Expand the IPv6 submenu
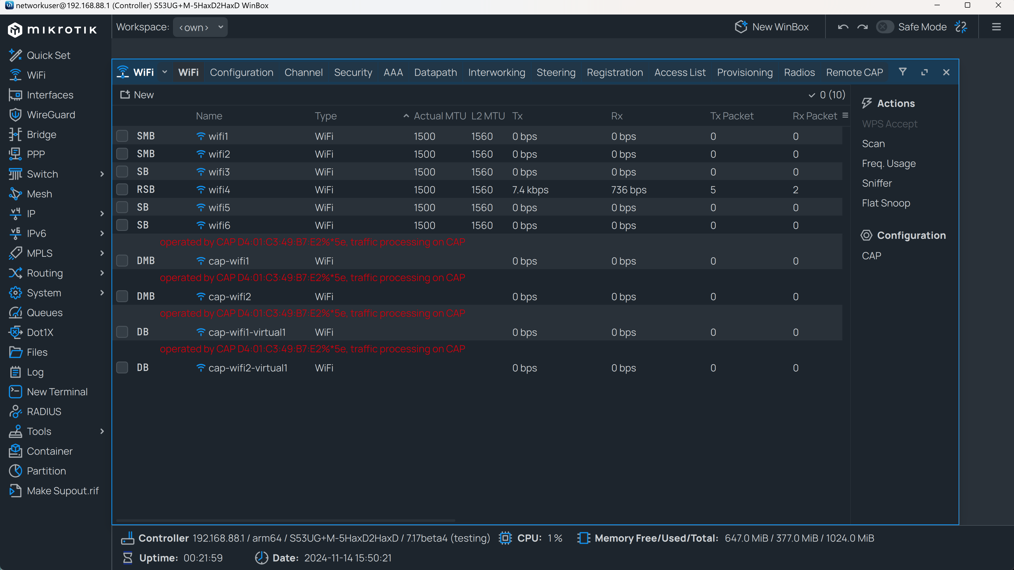The height and width of the screenshot is (570, 1014). (37, 233)
